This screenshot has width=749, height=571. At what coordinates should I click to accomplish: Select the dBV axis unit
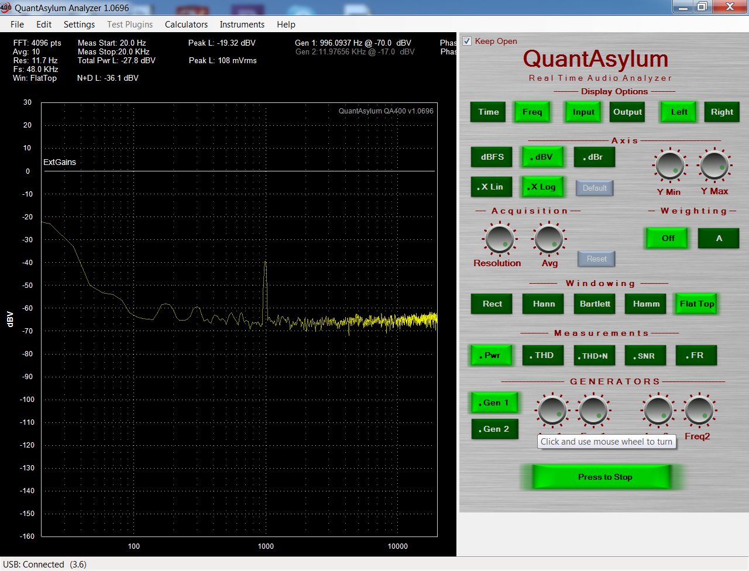(x=543, y=157)
